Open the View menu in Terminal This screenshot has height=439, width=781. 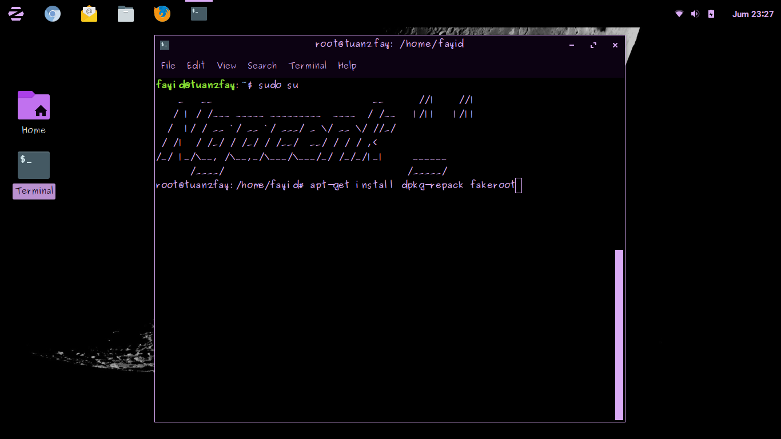pyautogui.click(x=226, y=65)
